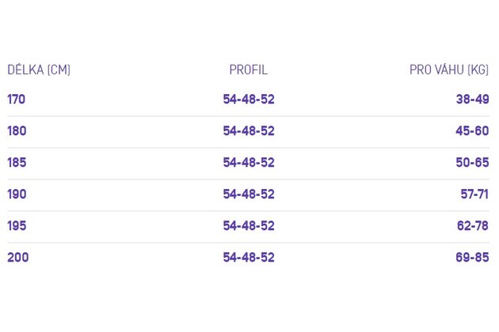Click the 54-48-52 profile in the 170 row
The width and height of the screenshot is (499, 332).
[249, 100]
